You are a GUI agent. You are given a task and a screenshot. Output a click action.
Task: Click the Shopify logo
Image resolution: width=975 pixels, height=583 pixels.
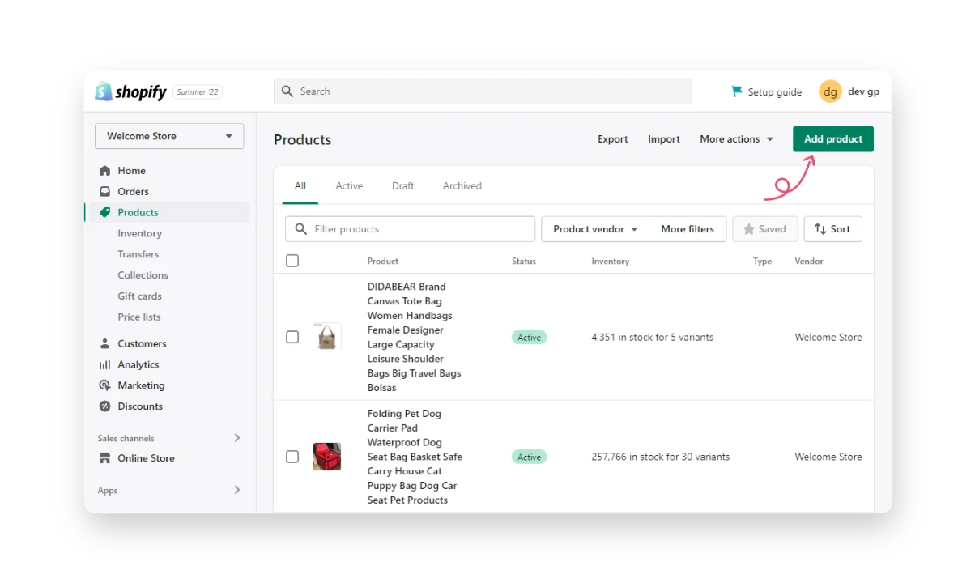coord(130,91)
